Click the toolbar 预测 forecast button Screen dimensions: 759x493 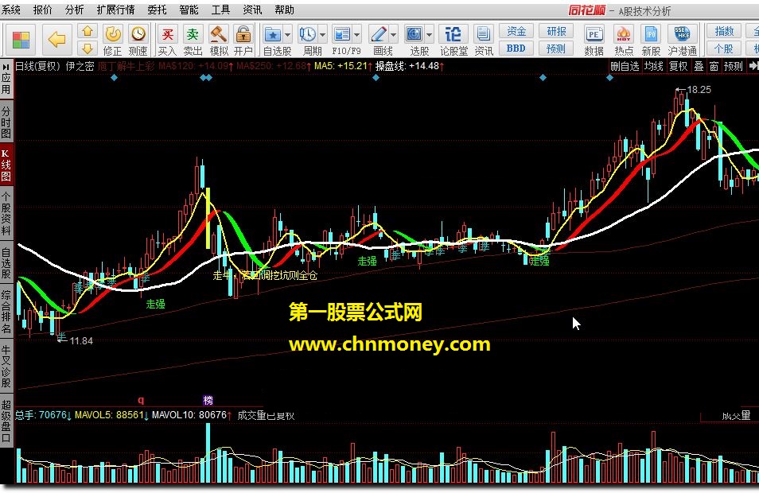pyautogui.click(x=556, y=49)
